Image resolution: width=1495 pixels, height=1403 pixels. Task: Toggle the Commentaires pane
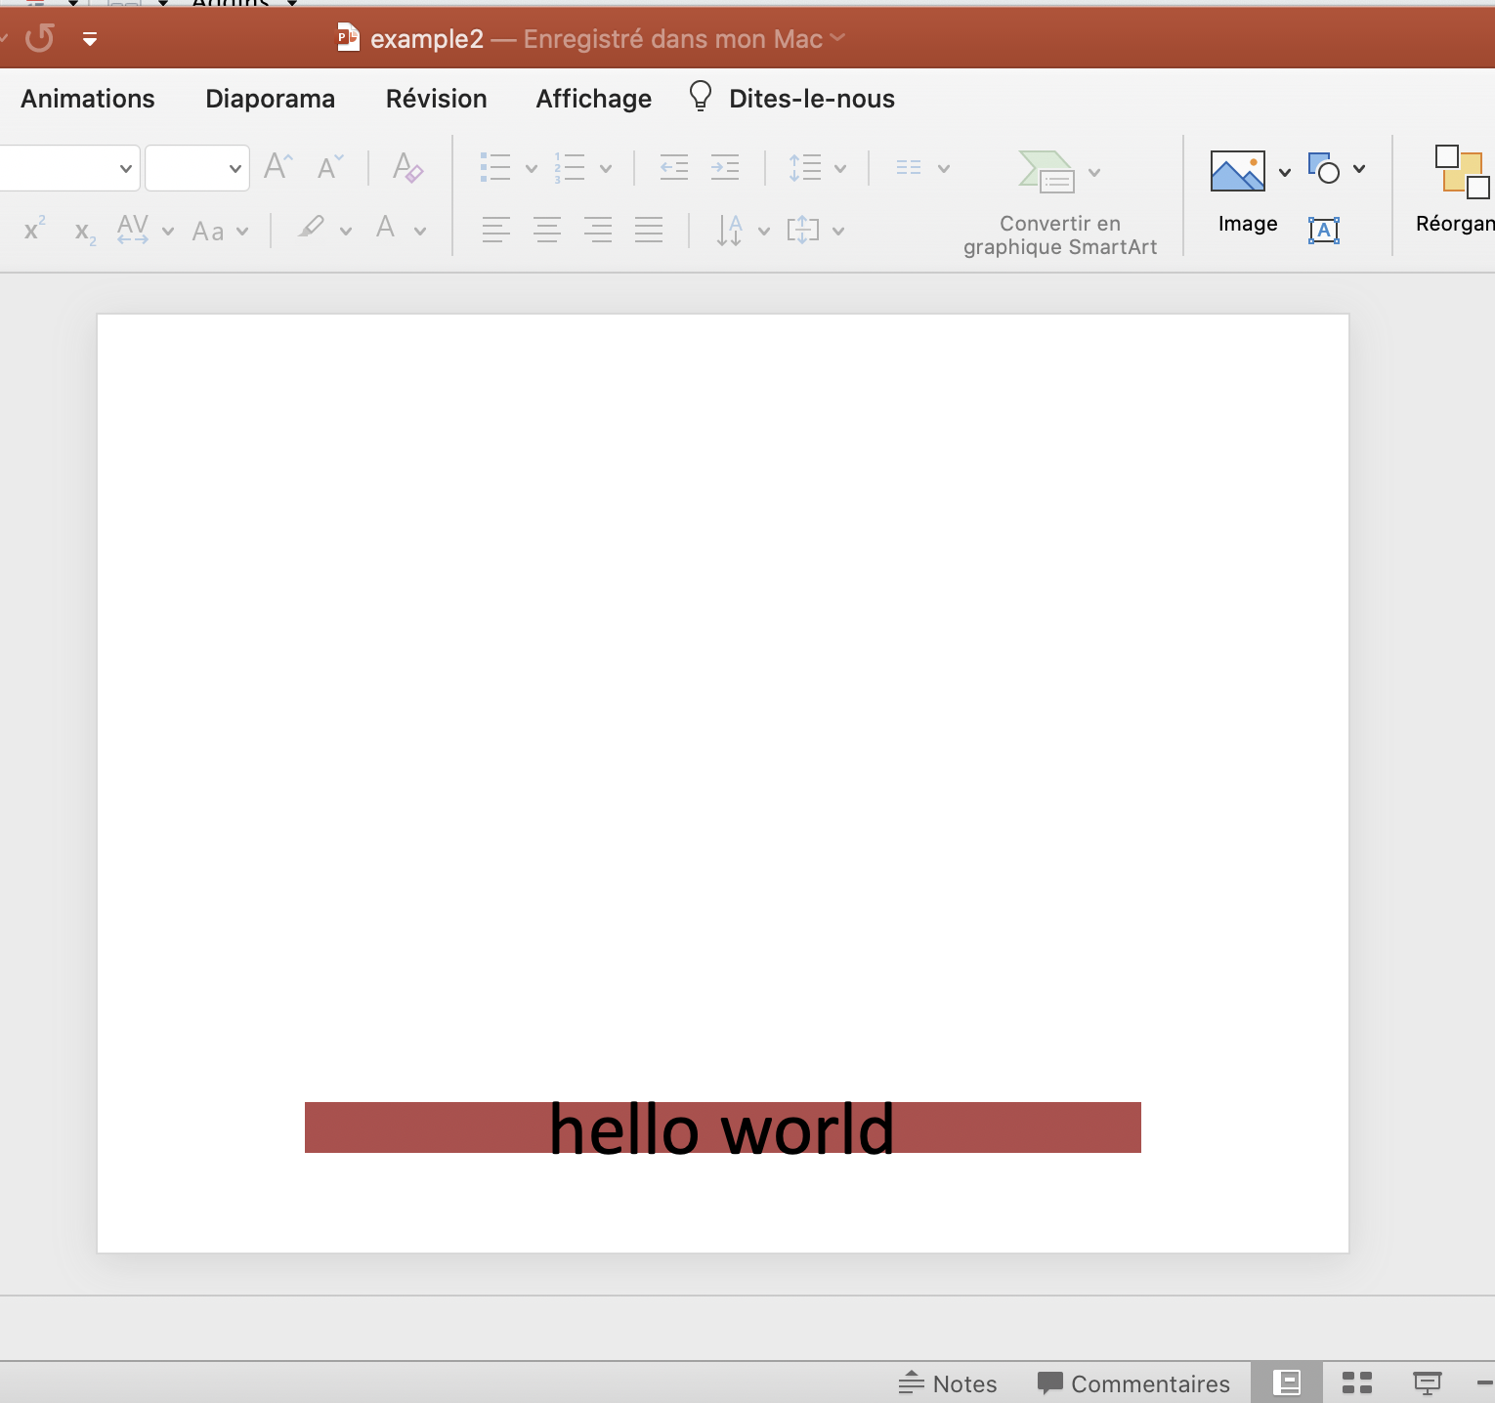tap(1133, 1382)
